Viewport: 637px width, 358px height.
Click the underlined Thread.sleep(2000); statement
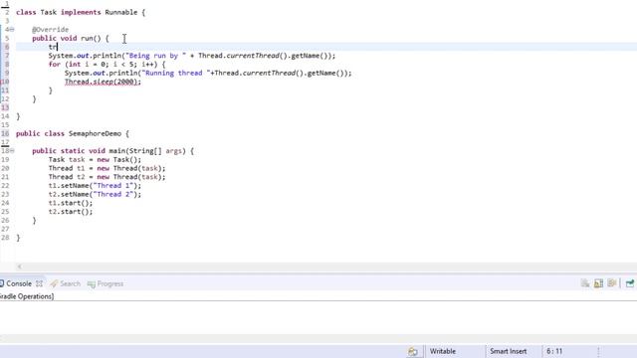(x=103, y=82)
